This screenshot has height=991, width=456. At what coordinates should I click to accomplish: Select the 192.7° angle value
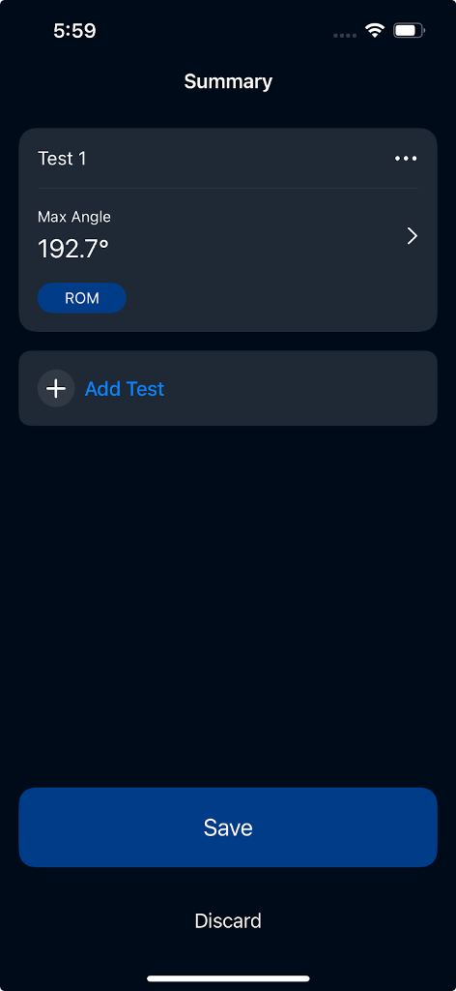point(73,249)
